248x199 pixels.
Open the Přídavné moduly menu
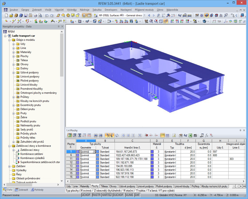click(144, 10)
